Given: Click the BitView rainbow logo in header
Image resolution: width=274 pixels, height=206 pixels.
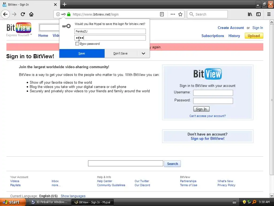Looking at the screenshot, I should (x=19, y=28).
